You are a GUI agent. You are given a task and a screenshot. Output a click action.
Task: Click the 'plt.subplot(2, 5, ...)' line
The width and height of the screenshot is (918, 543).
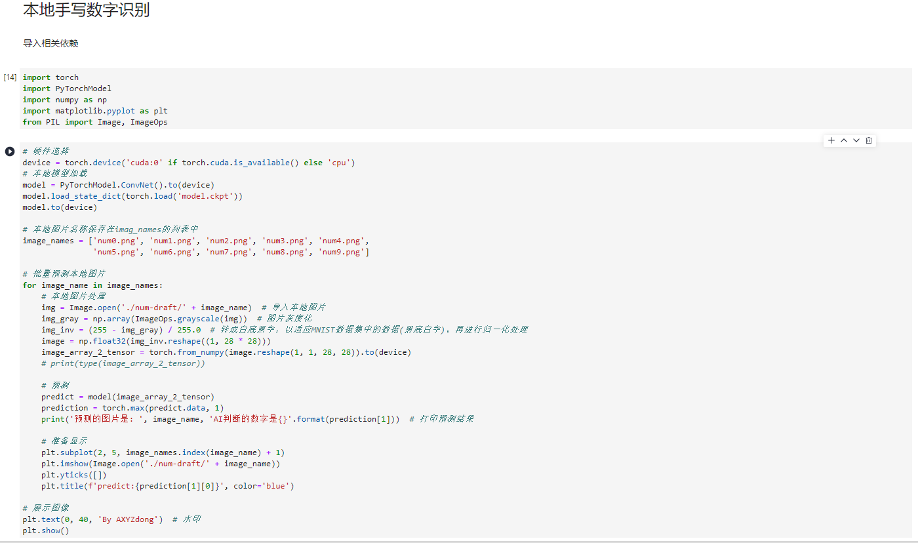163,452
